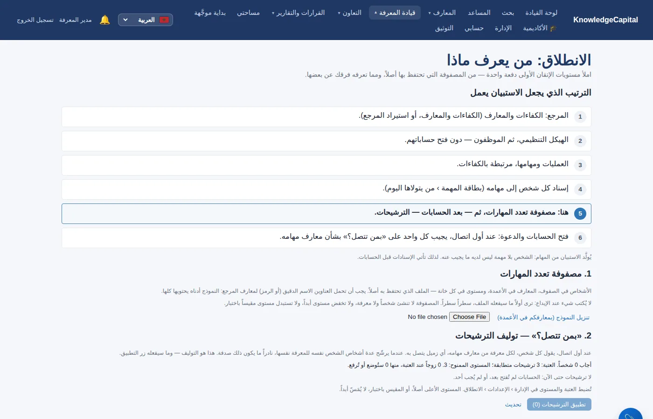653x419 pixels.
Task: Open the الأكاديمية academy page
Action: coord(540,28)
